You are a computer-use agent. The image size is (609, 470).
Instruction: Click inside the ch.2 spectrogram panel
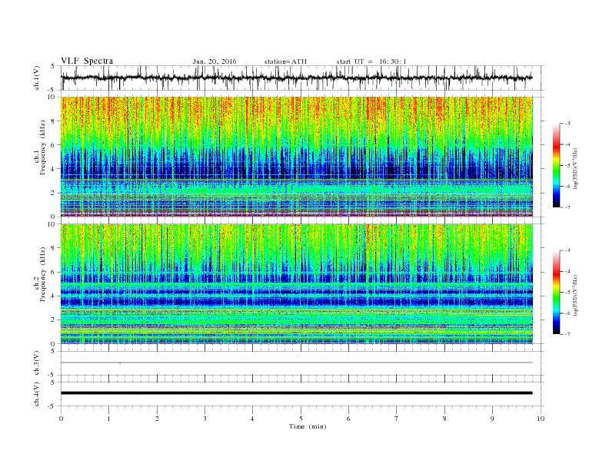point(296,284)
